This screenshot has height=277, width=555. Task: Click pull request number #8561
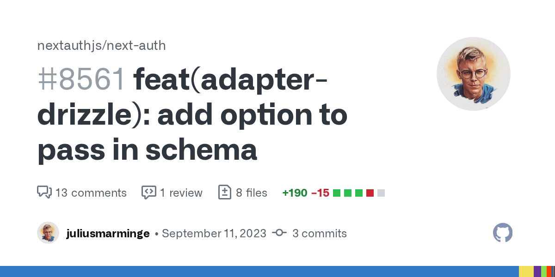[x=81, y=79]
